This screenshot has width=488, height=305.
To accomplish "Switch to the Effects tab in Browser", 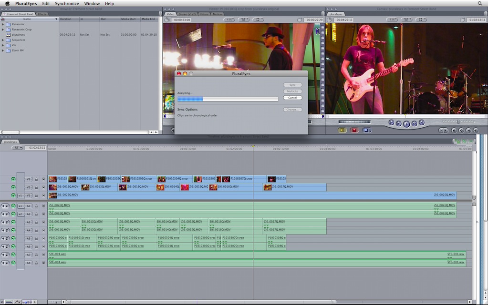I will pyautogui.click(x=42, y=14).
